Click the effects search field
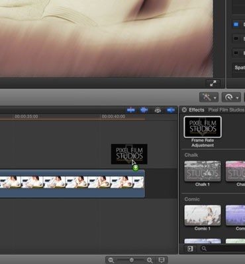The image size is (245, 264). 222,249
